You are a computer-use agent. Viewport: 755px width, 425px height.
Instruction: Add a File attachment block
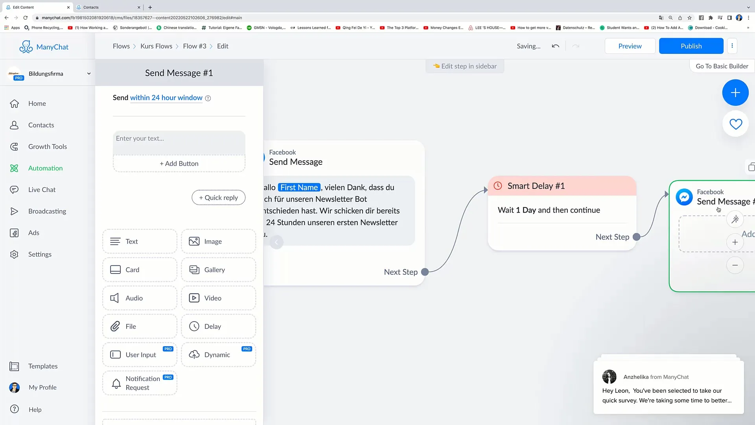point(140,327)
